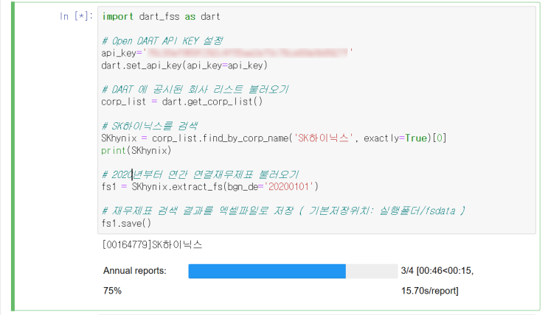Click the blurred api_key string value
The height and width of the screenshot is (315, 548).
(x=247, y=53)
